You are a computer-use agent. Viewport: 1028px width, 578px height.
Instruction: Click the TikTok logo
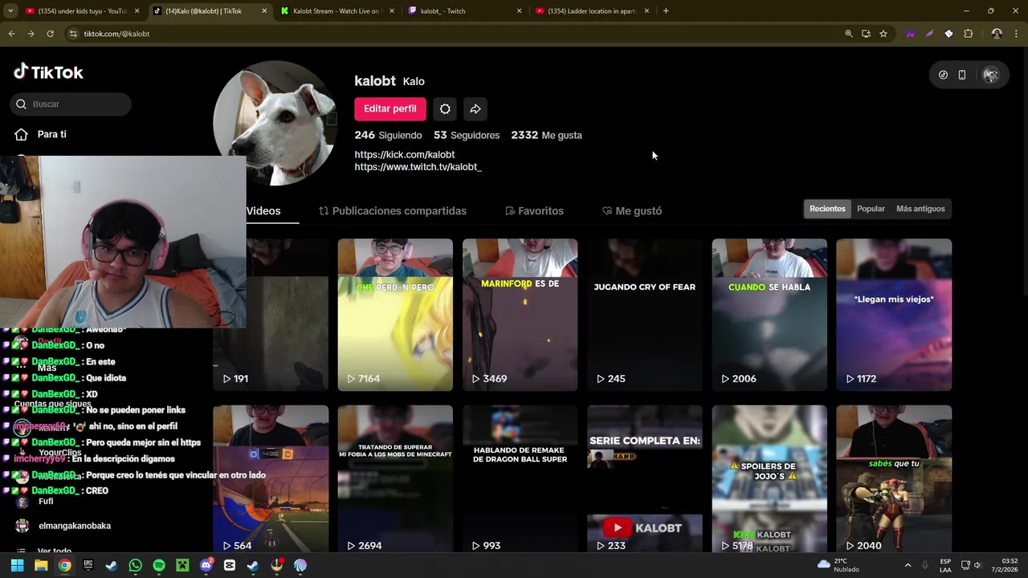click(x=48, y=72)
